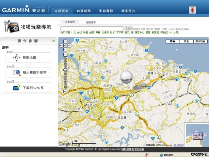
Task: Click the 下載到GPS裡 step button
Action: 28,87
